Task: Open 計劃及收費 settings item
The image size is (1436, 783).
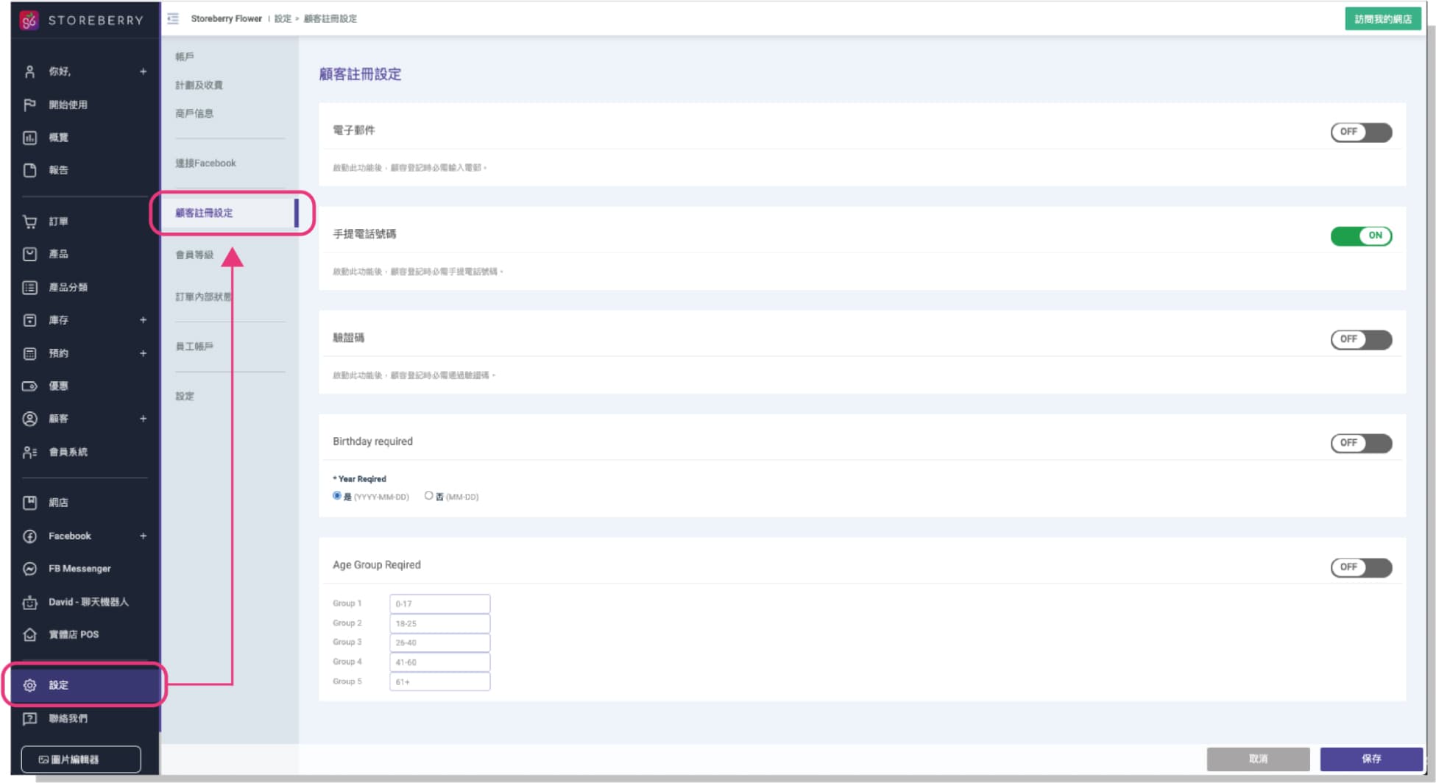Action: (199, 85)
